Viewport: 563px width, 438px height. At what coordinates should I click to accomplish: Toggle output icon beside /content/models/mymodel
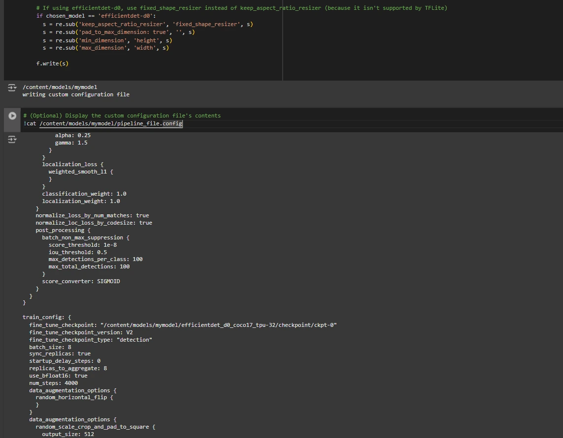coord(12,88)
